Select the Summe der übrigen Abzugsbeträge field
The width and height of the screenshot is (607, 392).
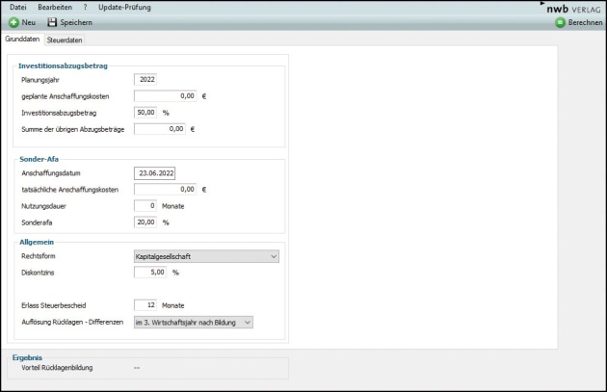(160, 129)
